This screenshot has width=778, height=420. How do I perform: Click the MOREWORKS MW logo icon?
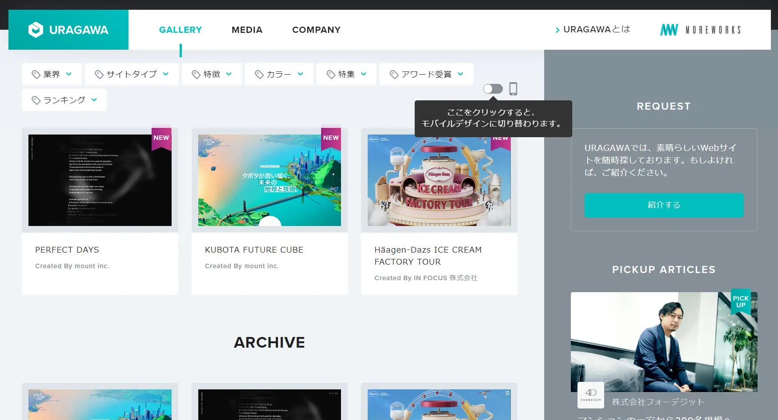[669, 30]
